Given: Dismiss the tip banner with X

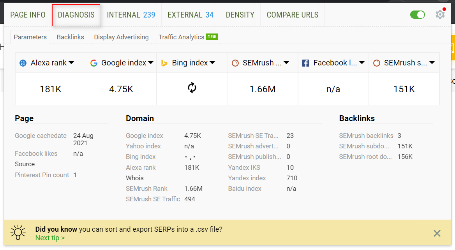Looking at the screenshot, I should click(x=437, y=233).
